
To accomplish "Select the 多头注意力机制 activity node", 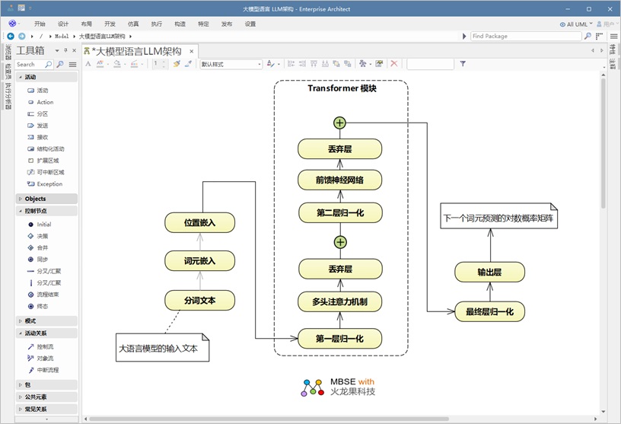I will click(340, 302).
